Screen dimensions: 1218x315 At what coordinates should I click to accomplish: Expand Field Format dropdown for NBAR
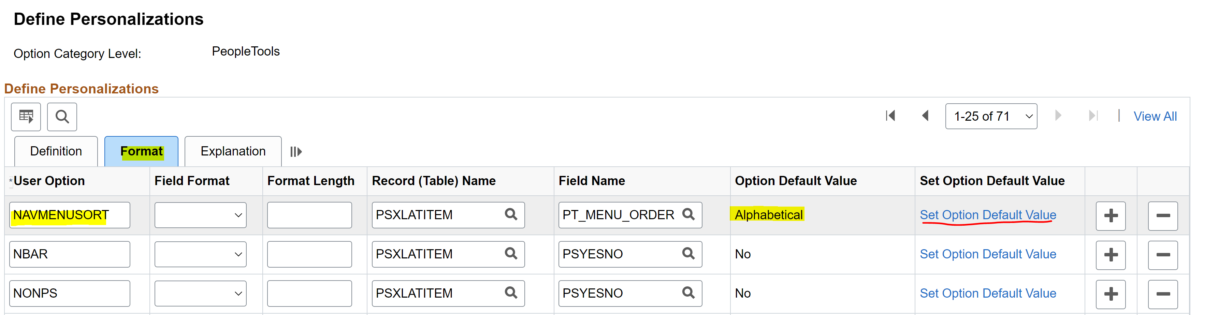coord(201,255)
